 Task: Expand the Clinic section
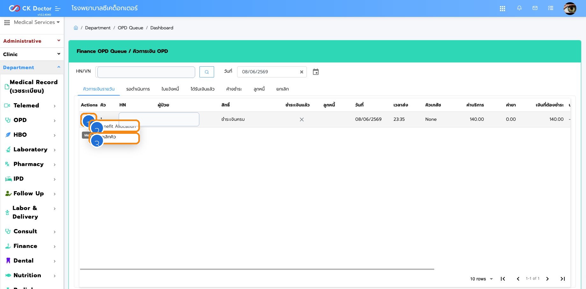click(32, 54)
